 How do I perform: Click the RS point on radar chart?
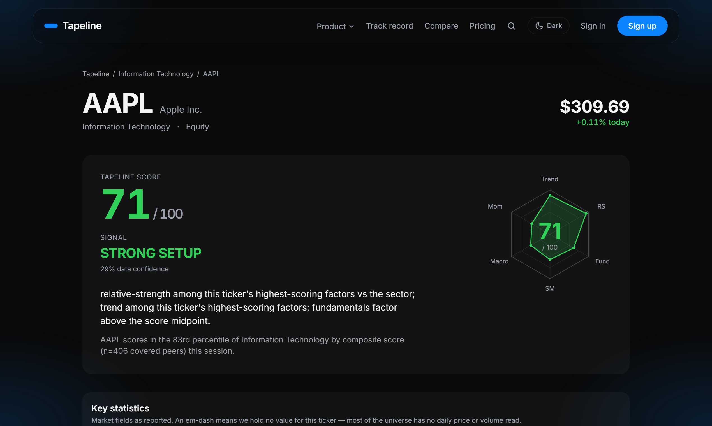point(586,213)
